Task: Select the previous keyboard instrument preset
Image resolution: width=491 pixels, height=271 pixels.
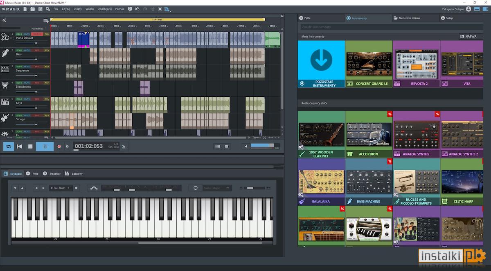Action: [x=36, y=188]
